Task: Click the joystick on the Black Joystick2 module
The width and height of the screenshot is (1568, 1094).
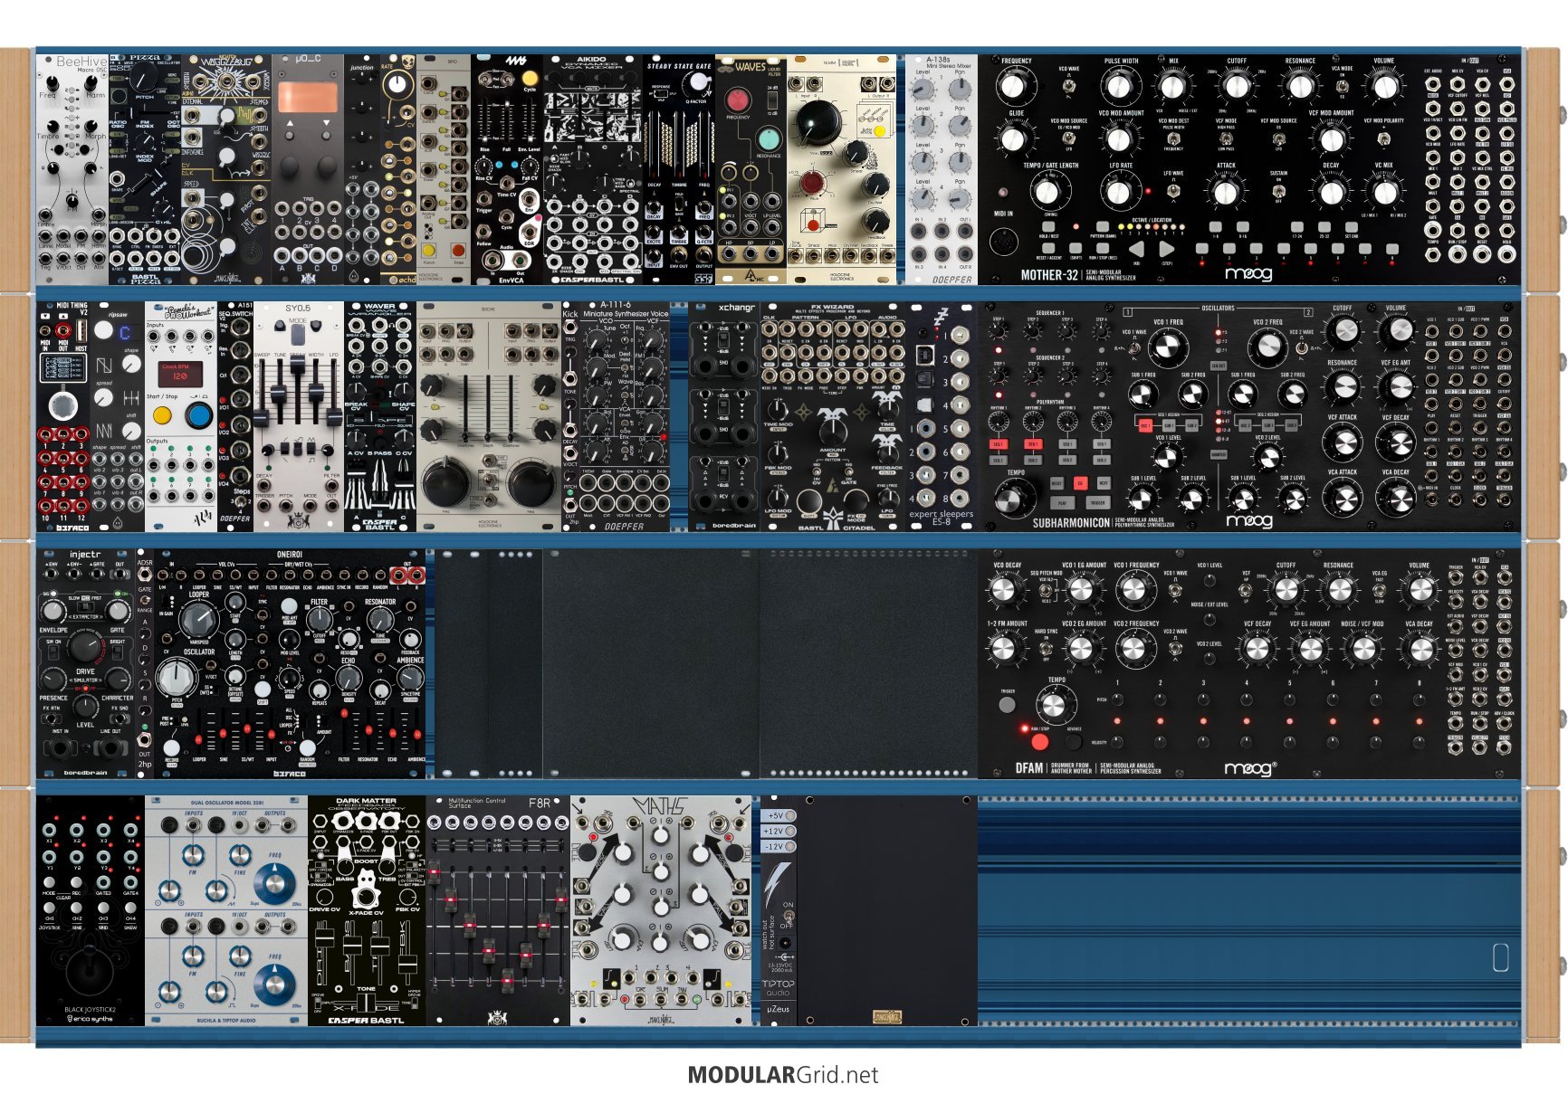Action: [90, 973]
